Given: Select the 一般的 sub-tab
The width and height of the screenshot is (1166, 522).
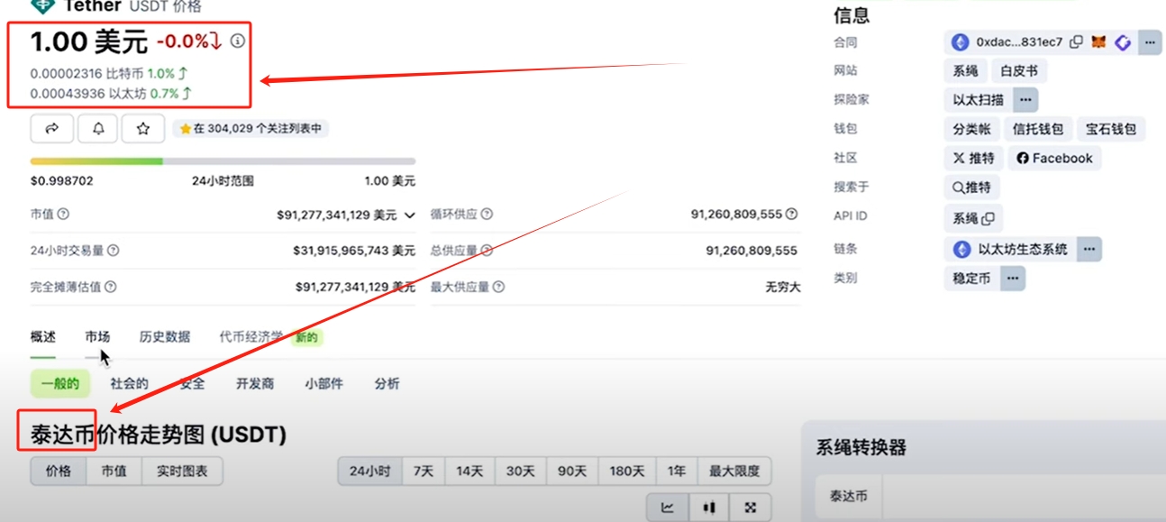Looking at the screenshot, I should click(60, 384).
